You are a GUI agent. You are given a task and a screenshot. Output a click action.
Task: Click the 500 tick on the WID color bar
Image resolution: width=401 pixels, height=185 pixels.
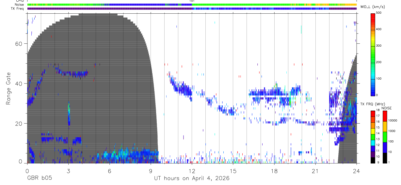pyautogui.click(x=379, y=13)
